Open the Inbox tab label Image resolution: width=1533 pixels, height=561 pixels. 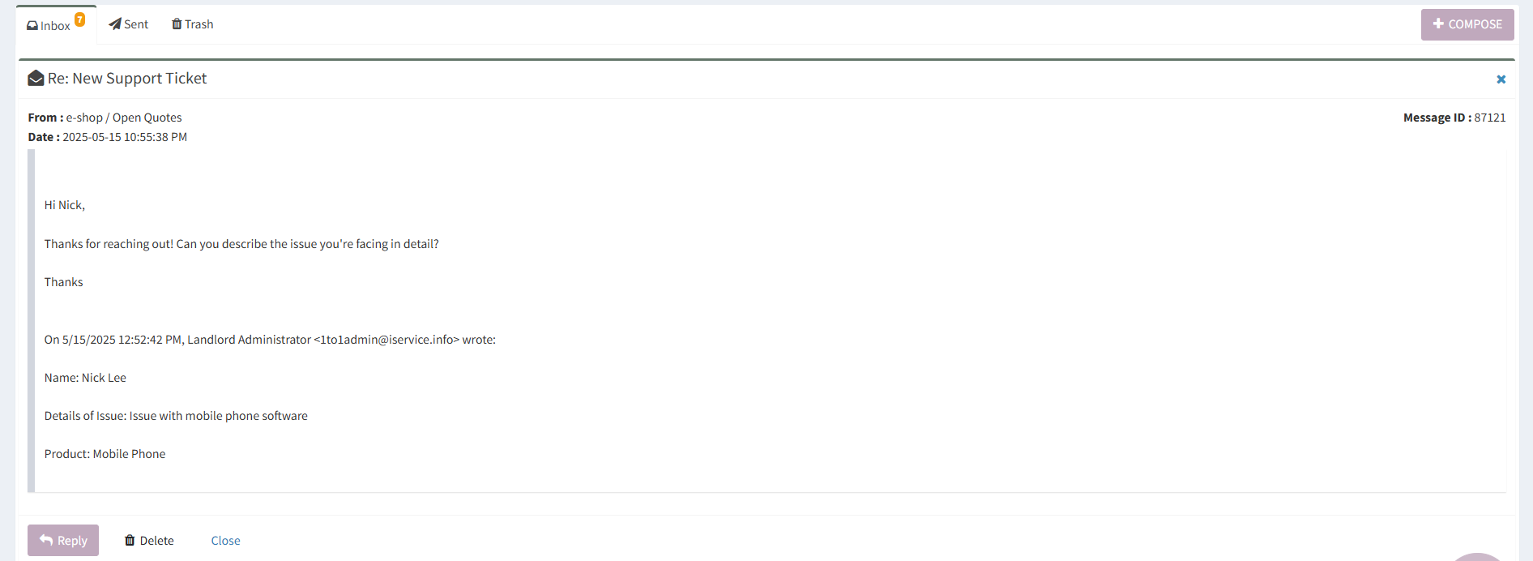[55, 26]
